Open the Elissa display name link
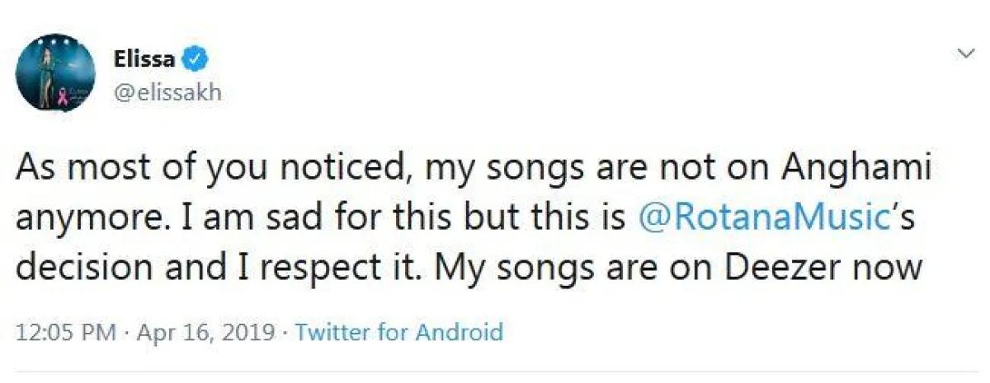This screenshot has height=383, width=990. (144, 59)
